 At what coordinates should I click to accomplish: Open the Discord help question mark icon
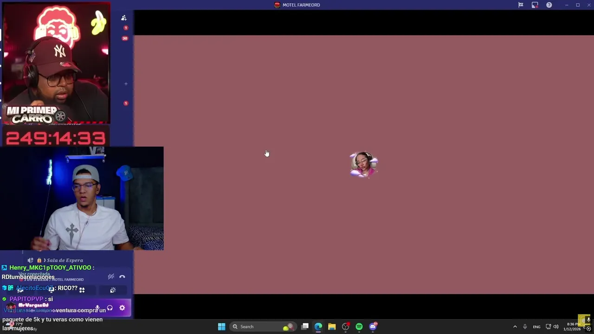click(549, 5)
